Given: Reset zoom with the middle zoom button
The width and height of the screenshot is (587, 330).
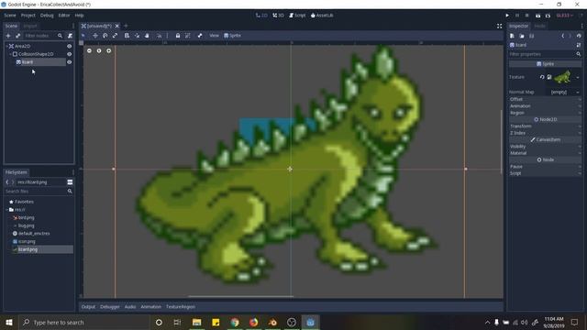Looking at the screenshot, I should click(99, 50).
